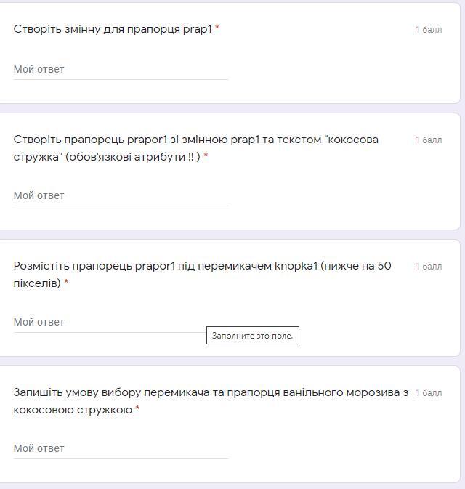Click red asterisk after "пікселів)"
The width and height of the screenshot is (465, 489).
coord(66,282)
